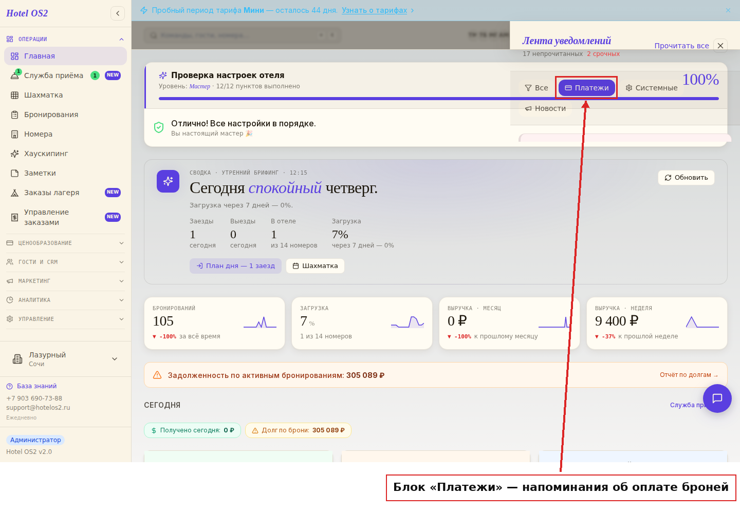Image resolution: width=740 pixels, height=513 pixels.
Task: Open Отчёт по долгам link
Action: (689, 375)
